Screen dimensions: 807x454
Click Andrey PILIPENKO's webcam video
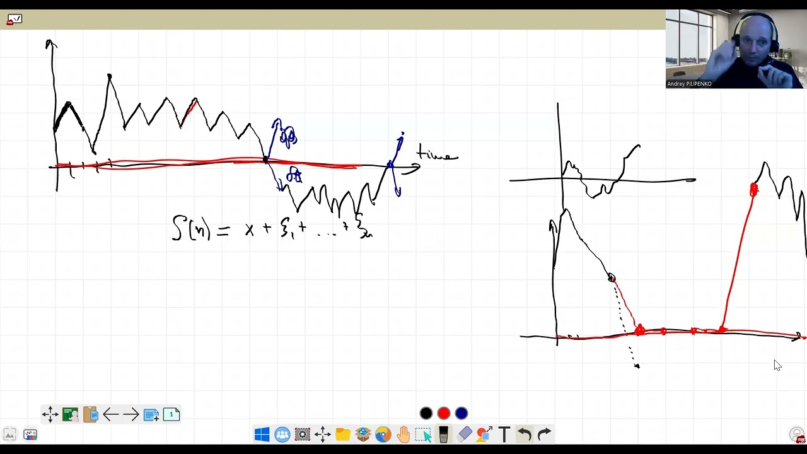pyautogui.click(x=736, y=49)
